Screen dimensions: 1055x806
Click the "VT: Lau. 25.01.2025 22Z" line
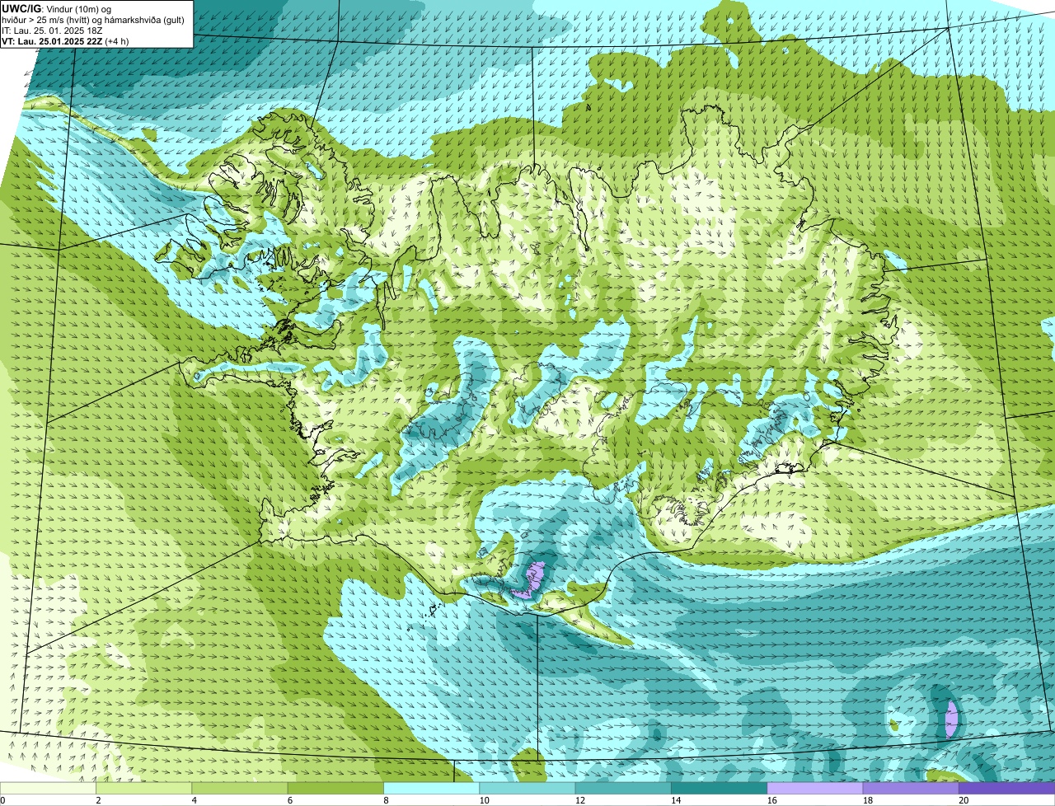coord(53,41)
